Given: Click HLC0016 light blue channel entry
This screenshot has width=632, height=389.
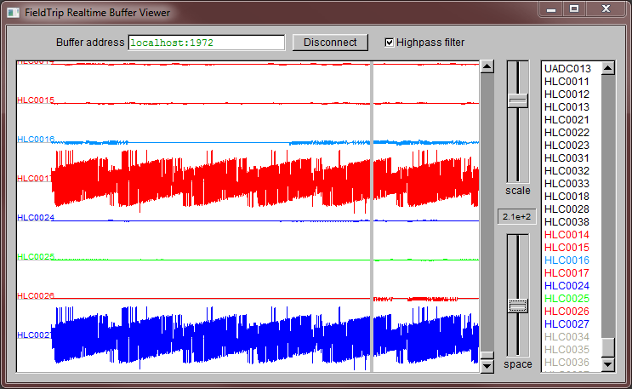Looking at the screenshot, I should click(x=567, y=260).
